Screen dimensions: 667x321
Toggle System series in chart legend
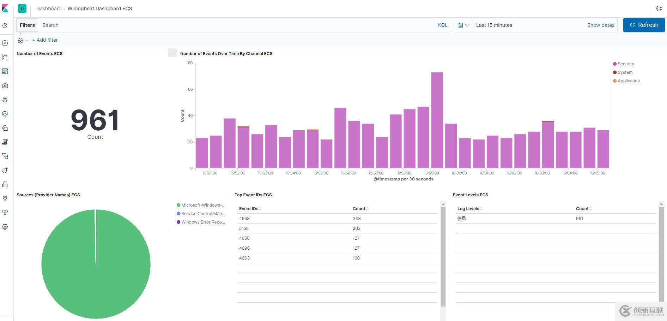pos(623,72)
